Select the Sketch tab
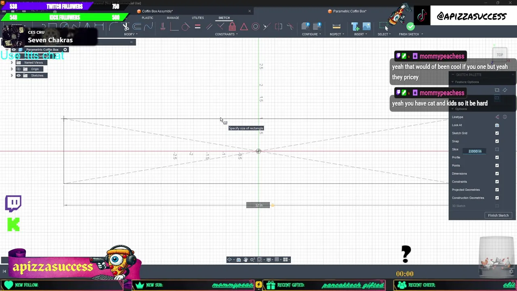Screen dimensions: 517x291 pyautogui.click(x=224, y=18)
